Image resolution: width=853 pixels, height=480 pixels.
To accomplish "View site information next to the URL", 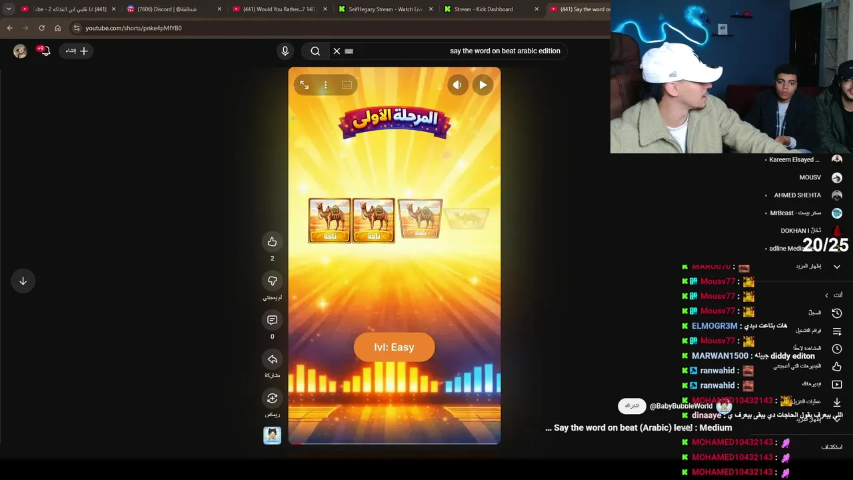I will point(77,28).
